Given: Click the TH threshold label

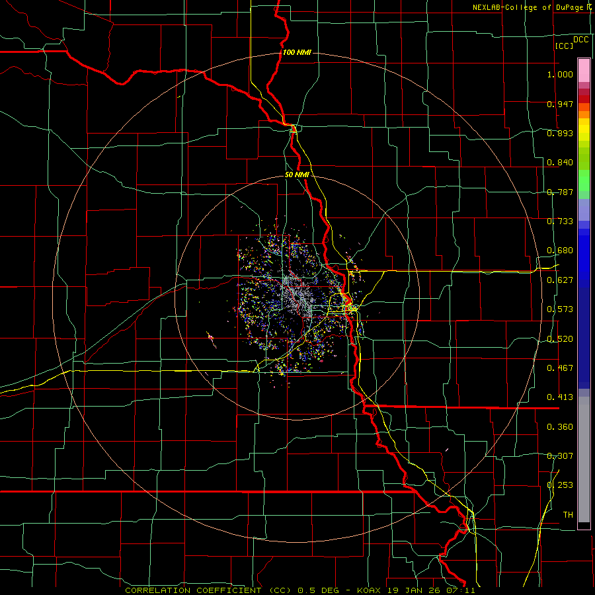Looking at the screenshot, I should point(568,515).
